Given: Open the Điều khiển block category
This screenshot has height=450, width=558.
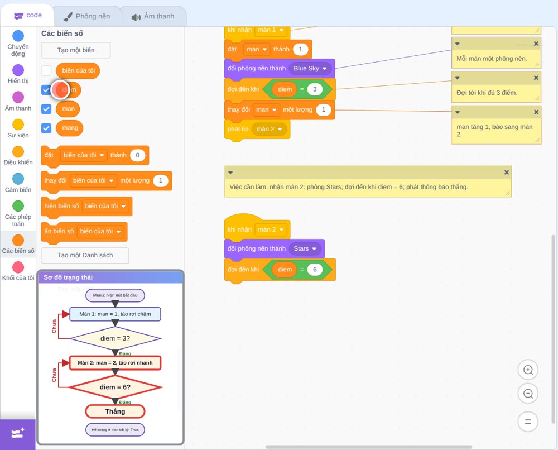Looking at the screenshot, I should [18, 156].
